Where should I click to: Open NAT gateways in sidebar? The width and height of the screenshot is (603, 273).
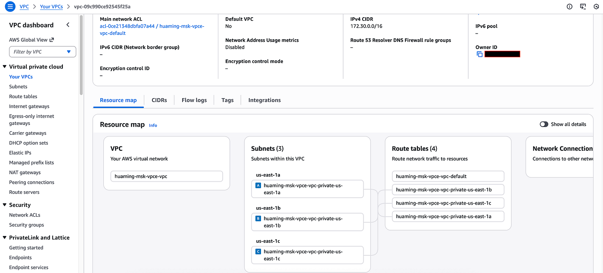(25, 173)
